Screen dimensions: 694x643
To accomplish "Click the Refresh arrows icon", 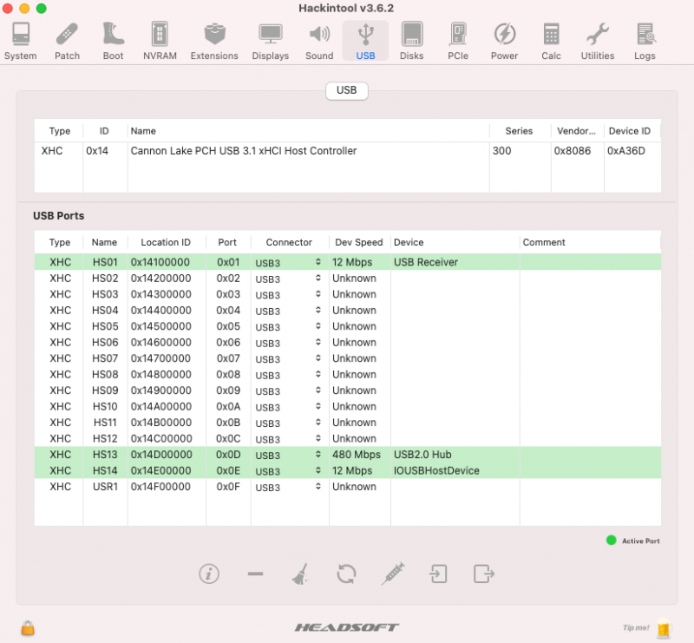I will 346,574.
